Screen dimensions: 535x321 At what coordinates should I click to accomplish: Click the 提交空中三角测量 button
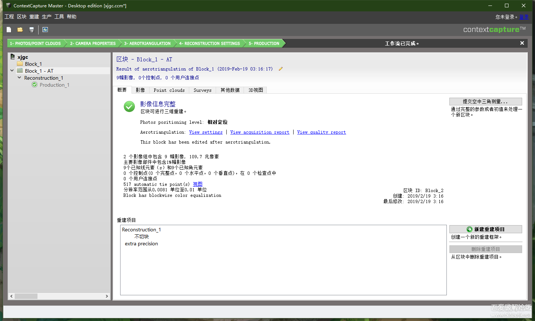pyautogui.click(x=485, y=101)
